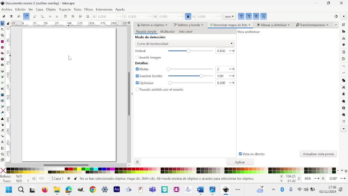Click the Print document icon

[x=344, y=45]
